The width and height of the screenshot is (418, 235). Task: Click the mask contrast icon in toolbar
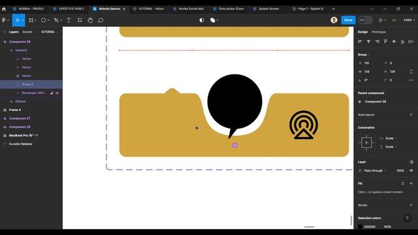(x=202, y=20)
